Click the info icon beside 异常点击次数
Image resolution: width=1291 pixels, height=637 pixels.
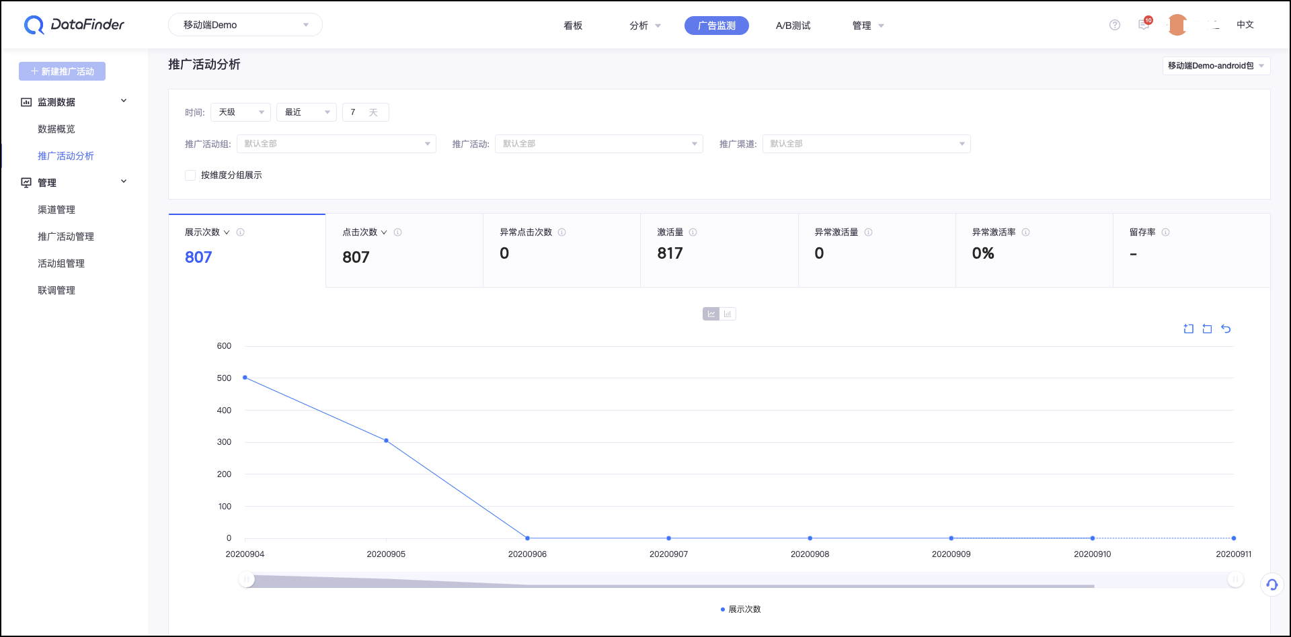(561, 232)
